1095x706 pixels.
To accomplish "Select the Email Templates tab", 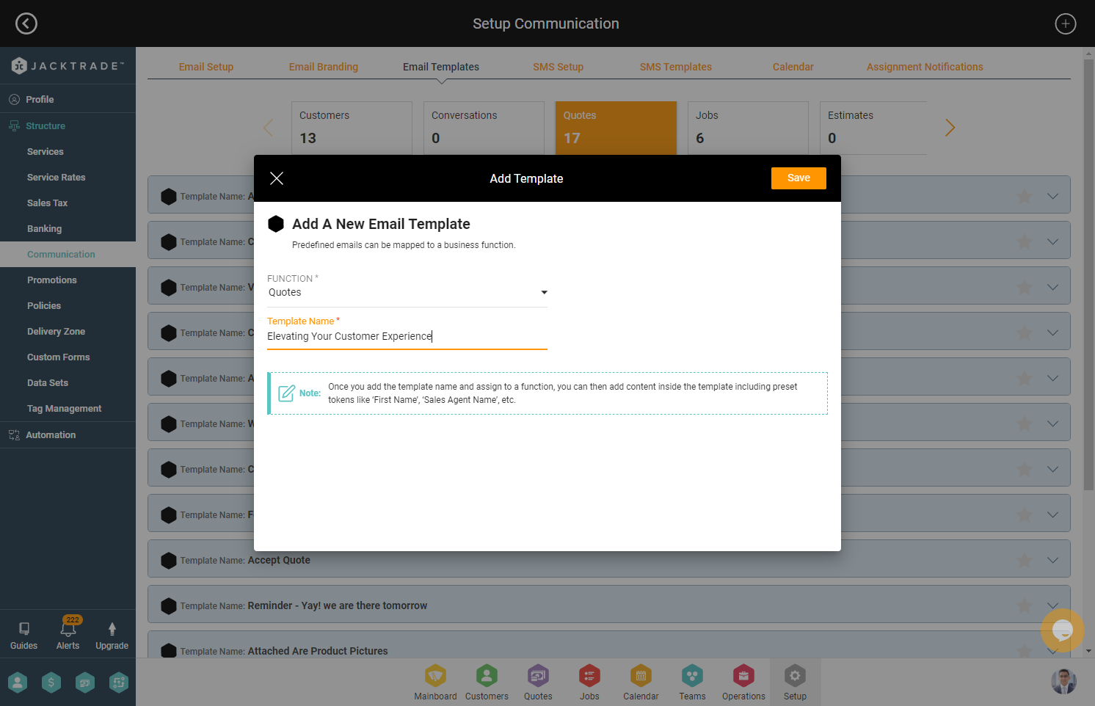I will coord(441,67).
